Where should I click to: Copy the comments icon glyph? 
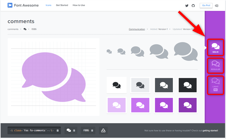coord(71,130)
